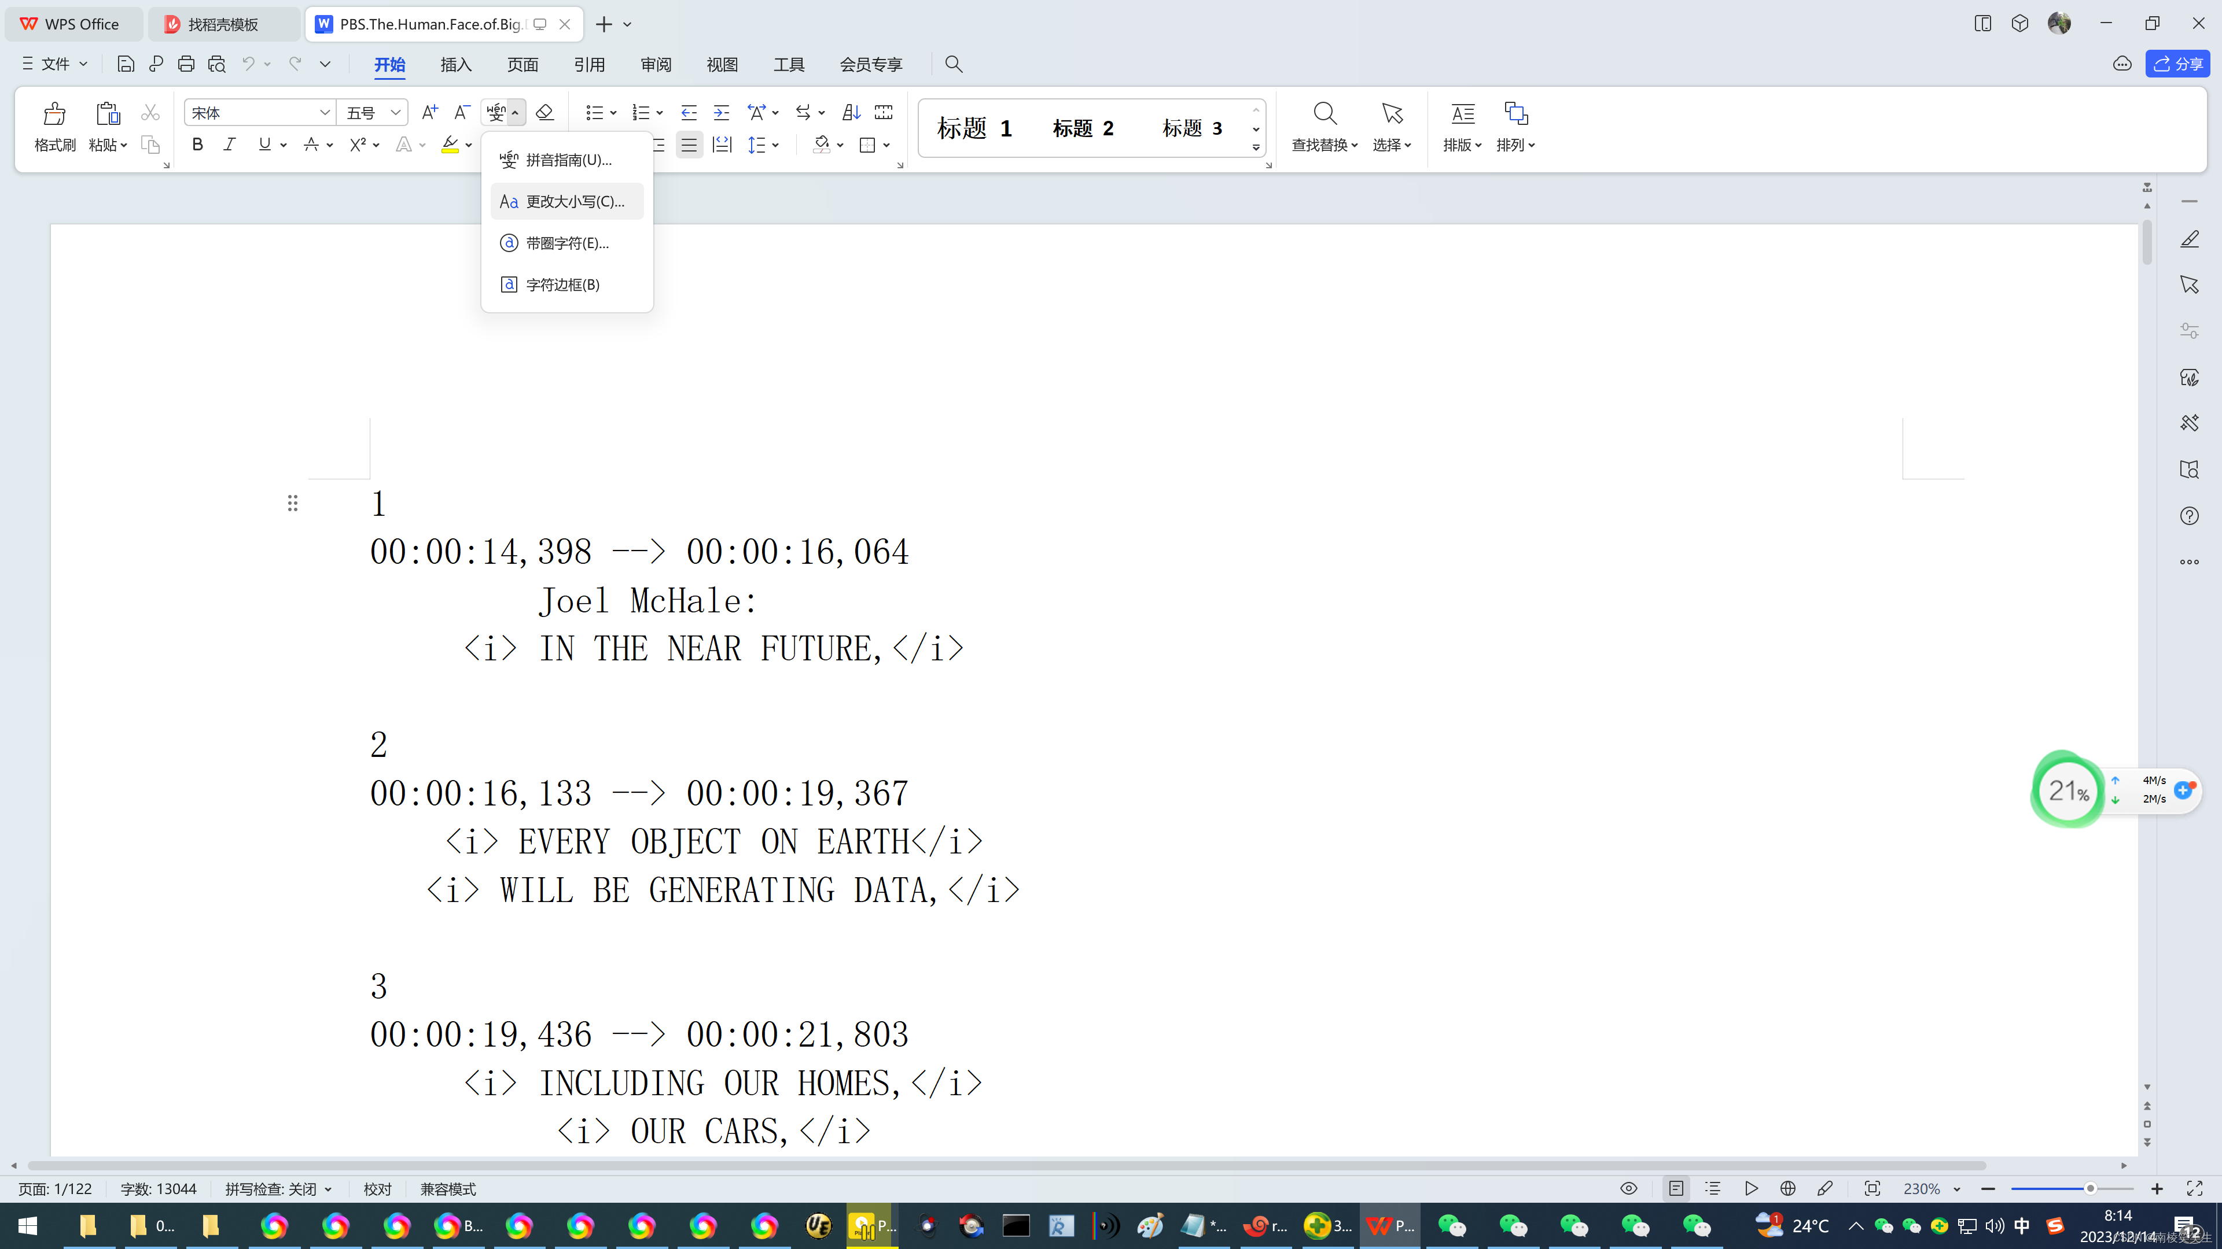
Task: Apply the 标题 1 heading style
Action: [x=974, y=128]
